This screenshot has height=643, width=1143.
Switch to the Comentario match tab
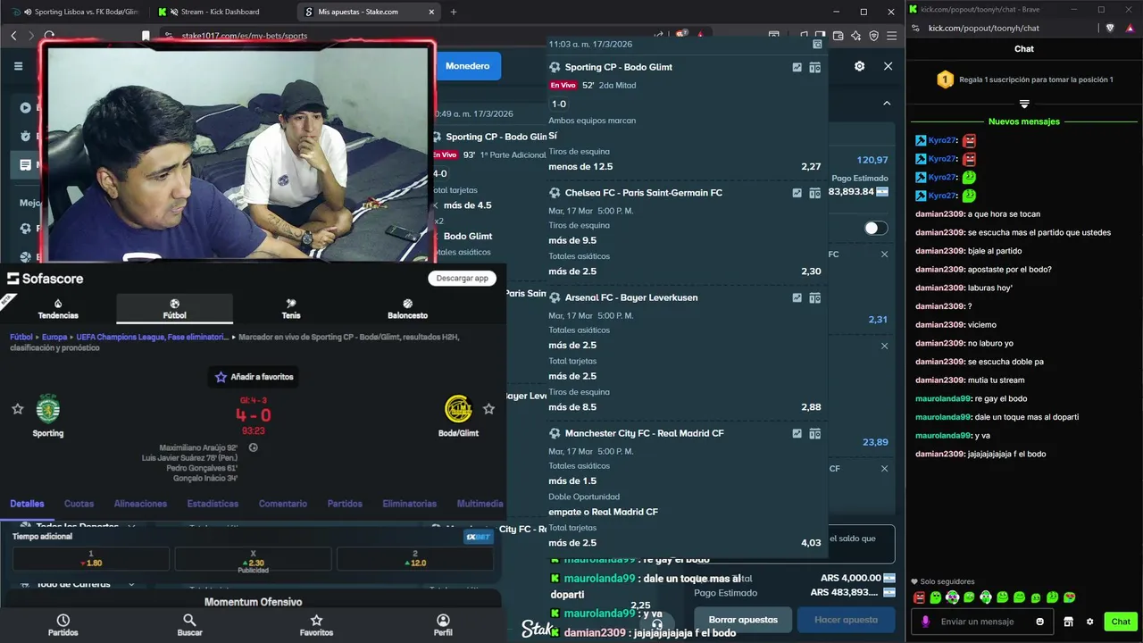click(x=283, y=504)
